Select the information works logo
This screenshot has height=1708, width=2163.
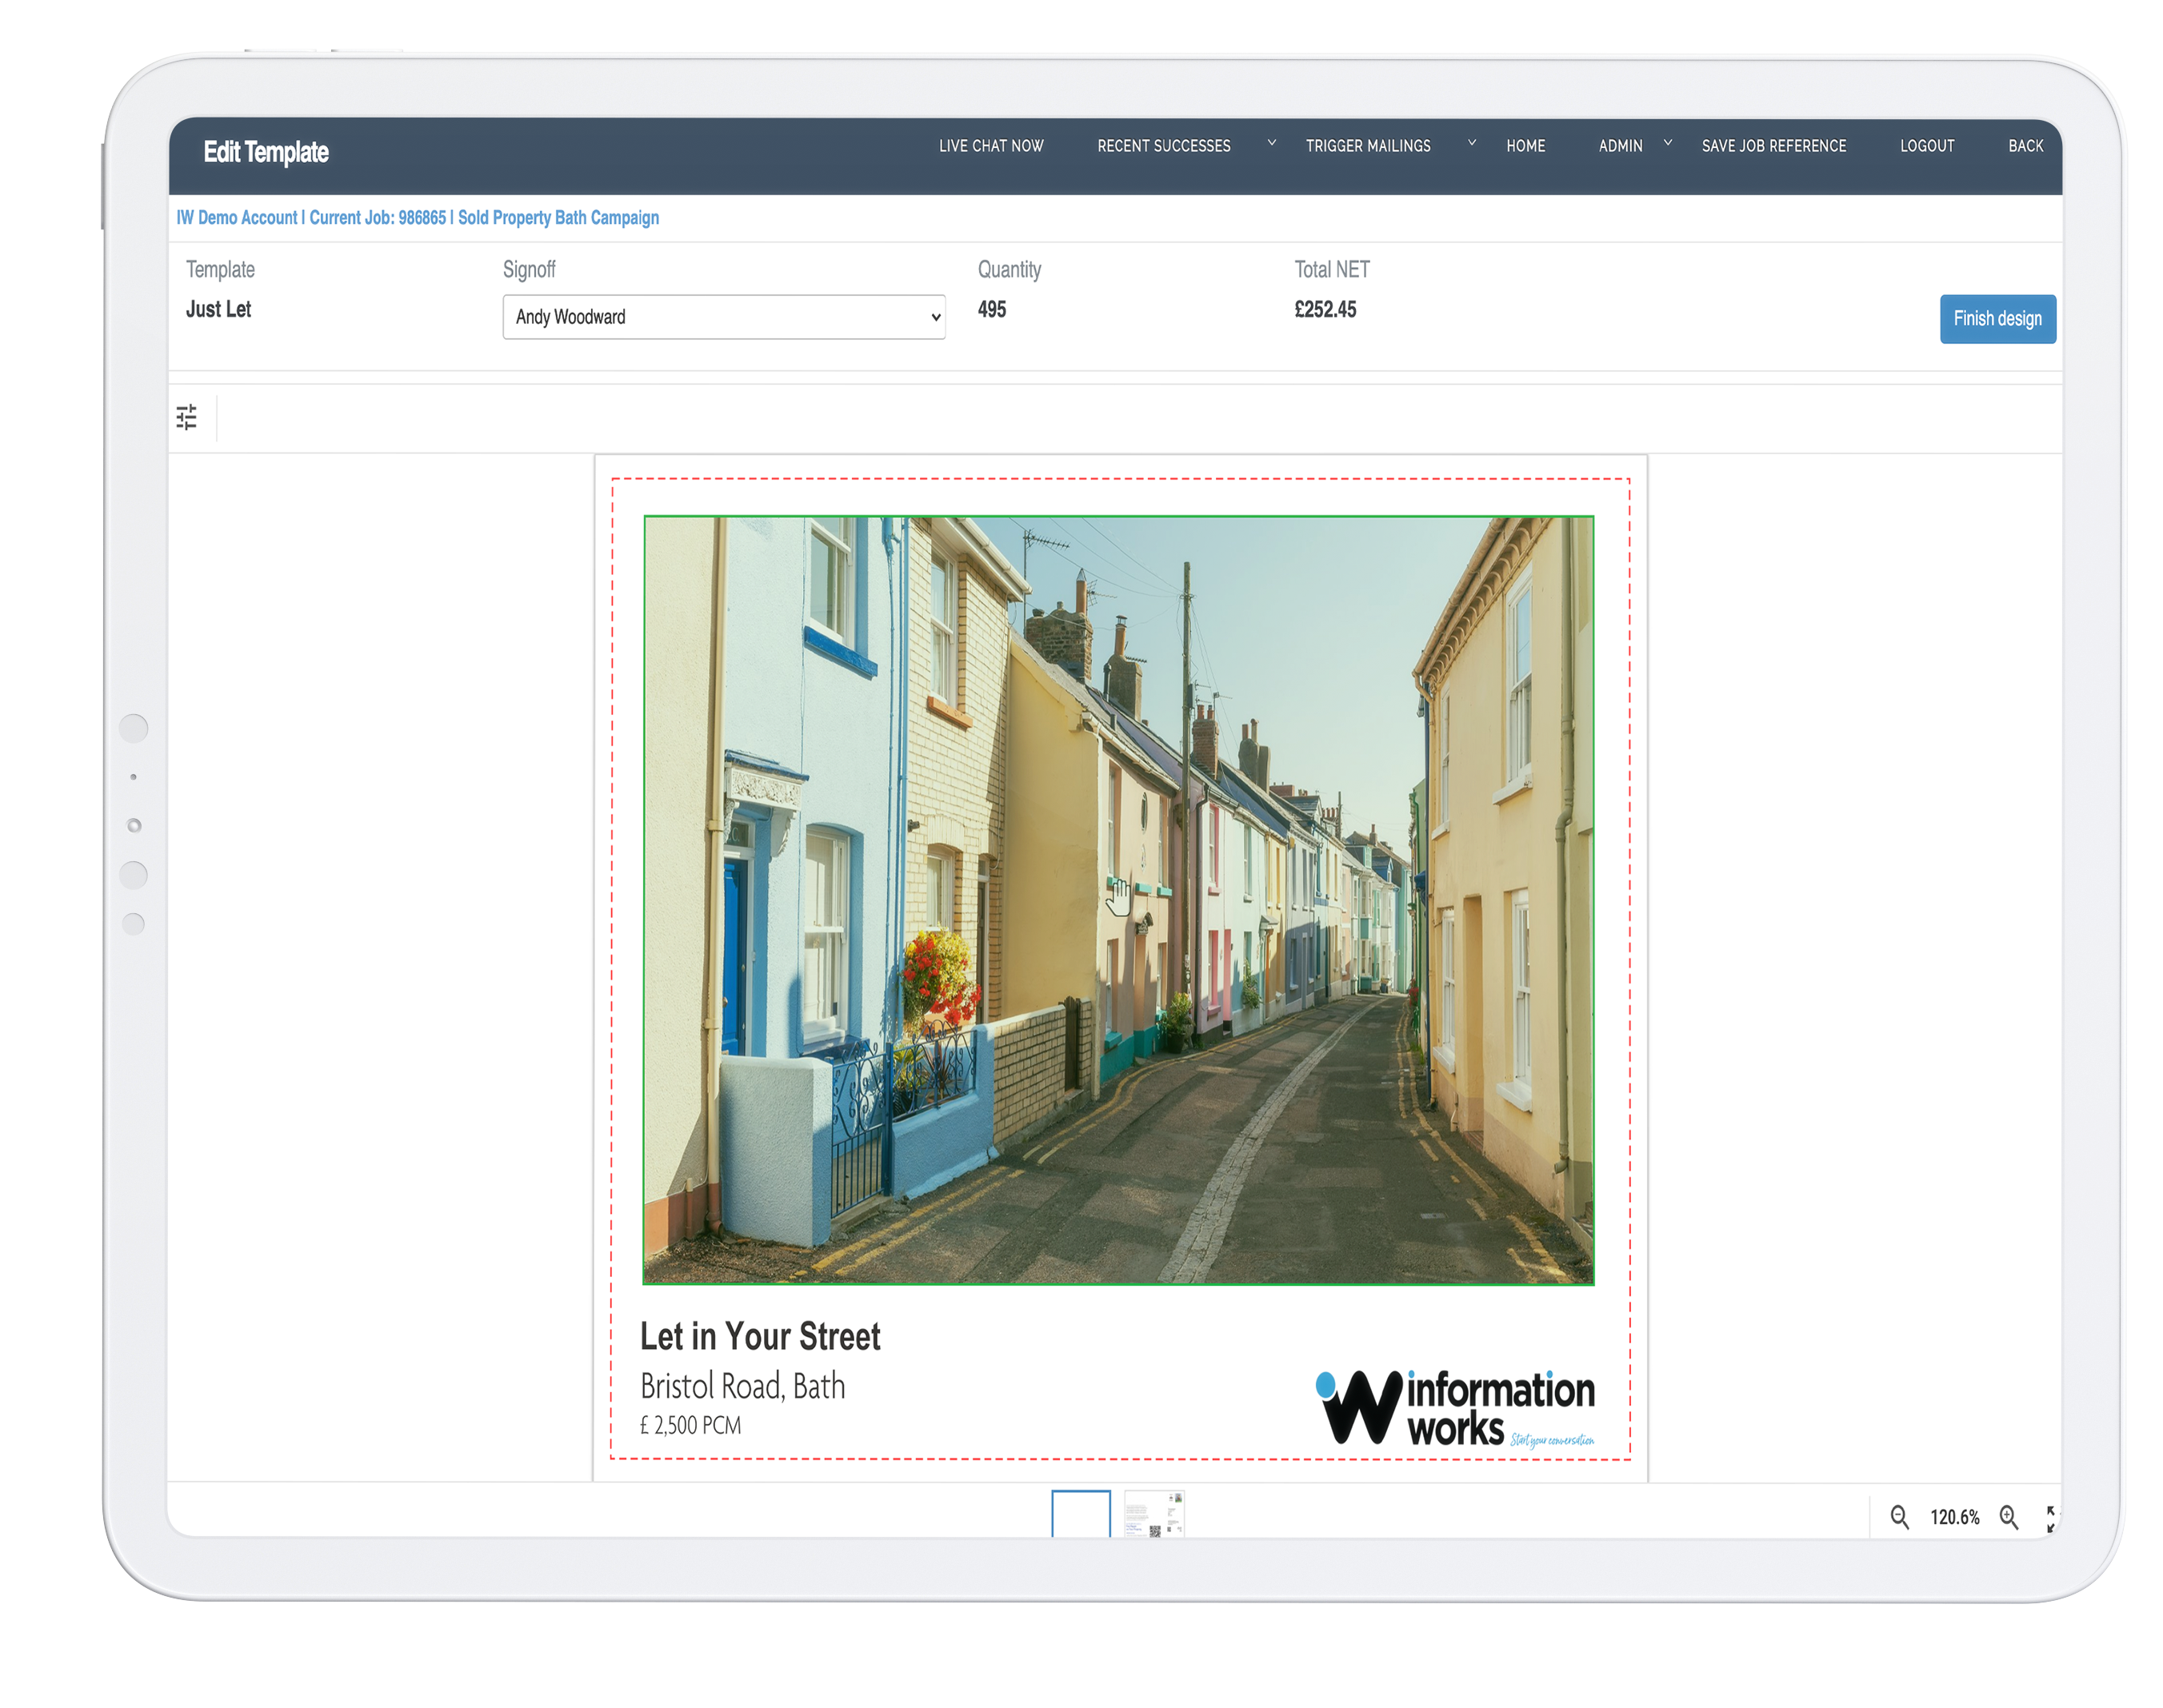1455,1408
